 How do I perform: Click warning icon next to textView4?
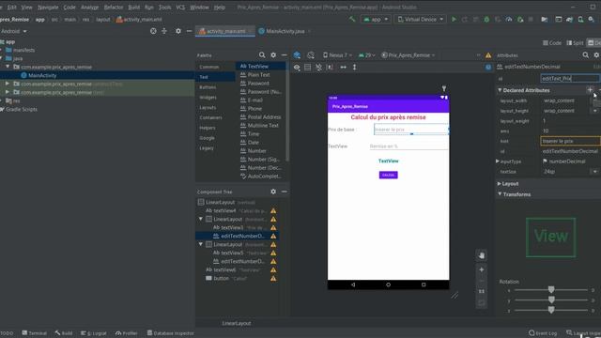pyautogui.click(x=273, y=210)
